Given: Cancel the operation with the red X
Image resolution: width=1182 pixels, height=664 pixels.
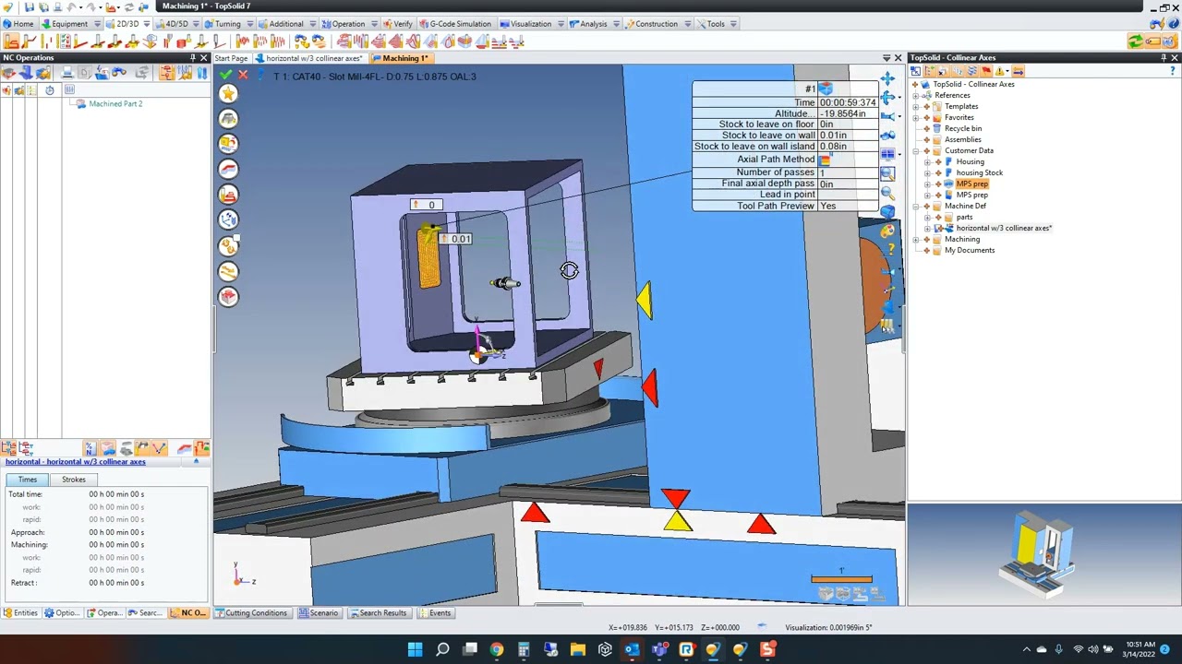Looking at the screenshot, I should (243, 76).
